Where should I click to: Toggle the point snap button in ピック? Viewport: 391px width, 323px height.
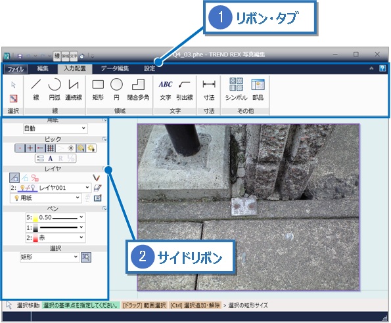pyautogui.click(x=20, y=148)
